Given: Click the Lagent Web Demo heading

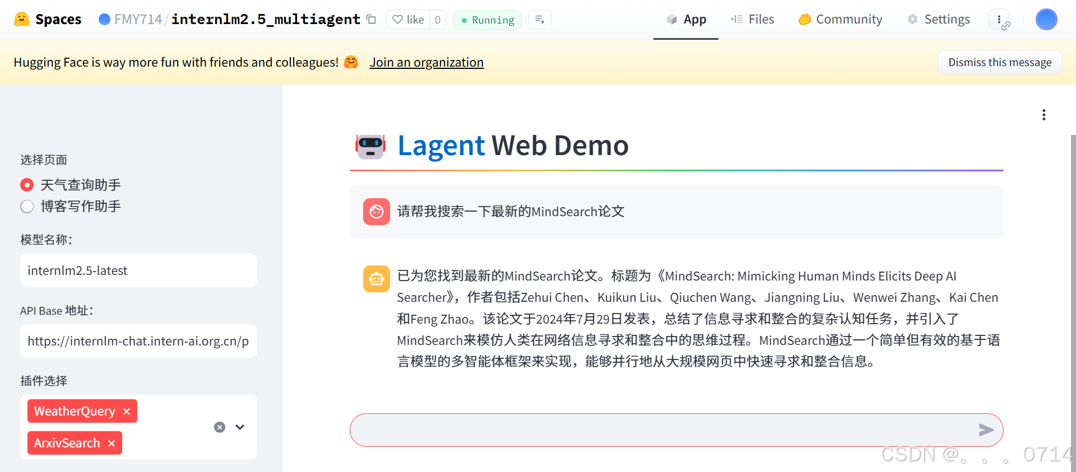Looking at the screenshot, I should pos(513,146).
